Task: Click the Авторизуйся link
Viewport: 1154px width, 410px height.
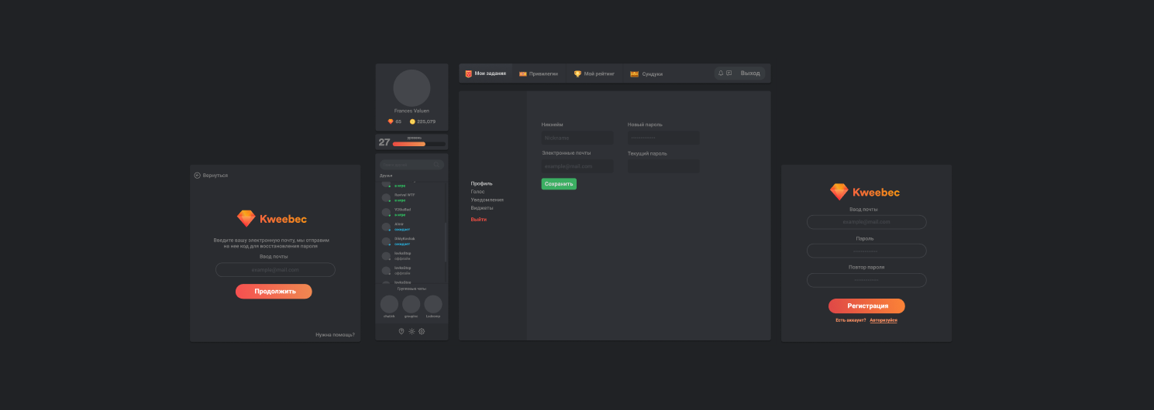Action: pyautogui.click(x=884, y=319)
